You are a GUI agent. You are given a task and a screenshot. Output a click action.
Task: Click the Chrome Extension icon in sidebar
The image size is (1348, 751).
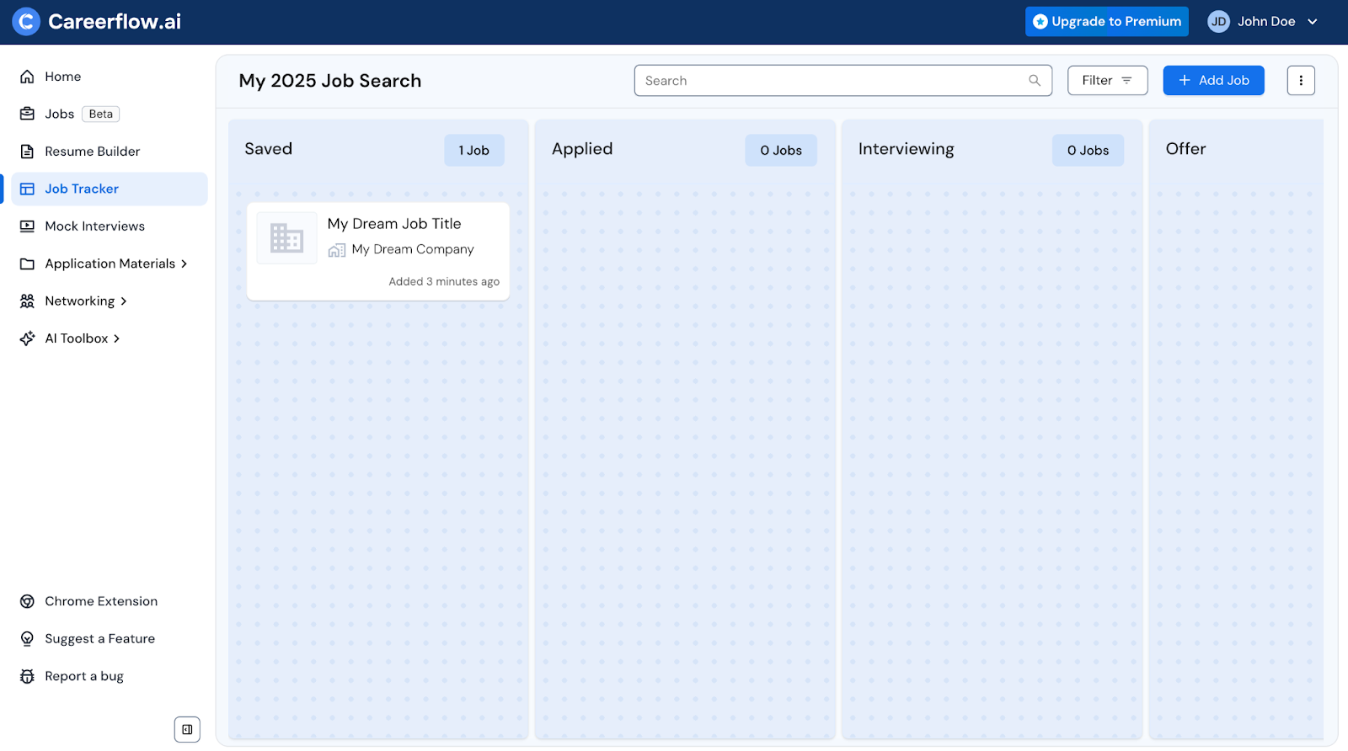pyautogui.click(x=28, y=601)
